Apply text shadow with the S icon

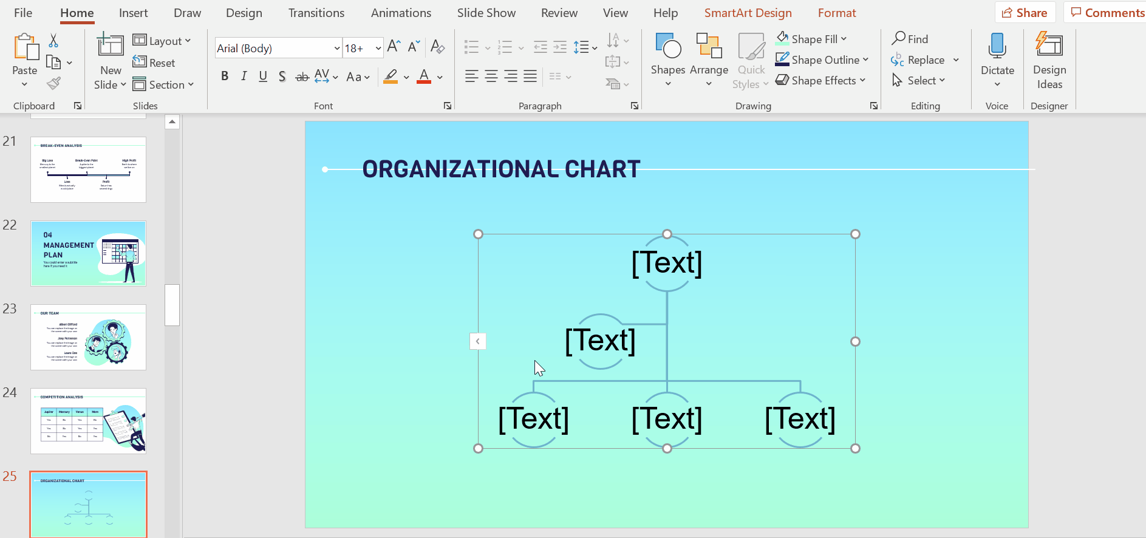pyautogui.click(x=282, y=77)
